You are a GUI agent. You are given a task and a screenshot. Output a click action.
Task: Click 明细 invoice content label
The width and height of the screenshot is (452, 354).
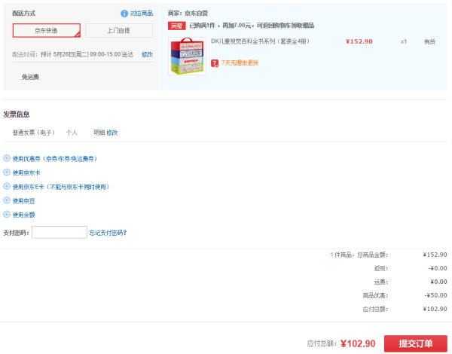[99, 133]
